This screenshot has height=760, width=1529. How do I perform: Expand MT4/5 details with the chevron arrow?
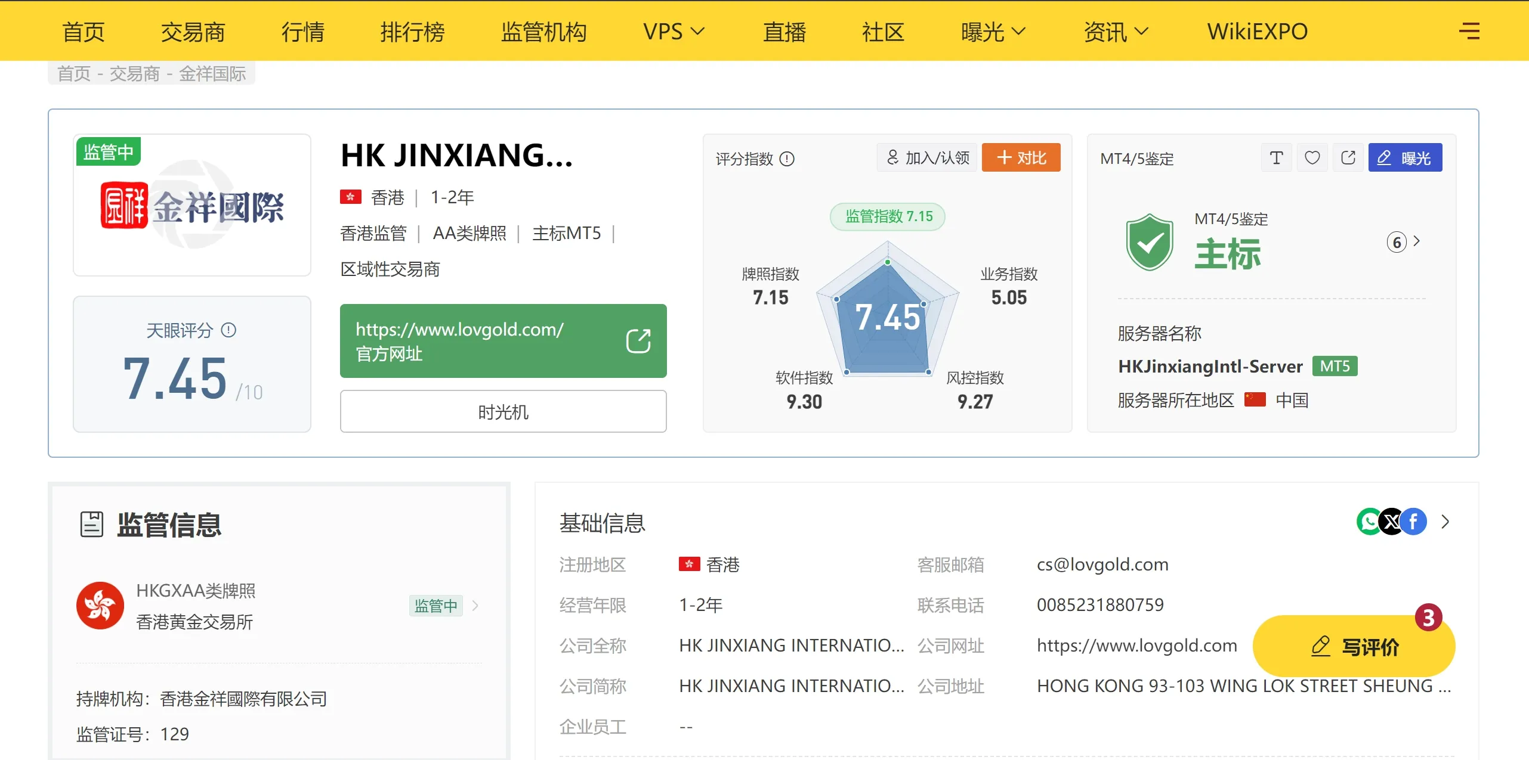pyautogui.click(x=1417, y=241)
